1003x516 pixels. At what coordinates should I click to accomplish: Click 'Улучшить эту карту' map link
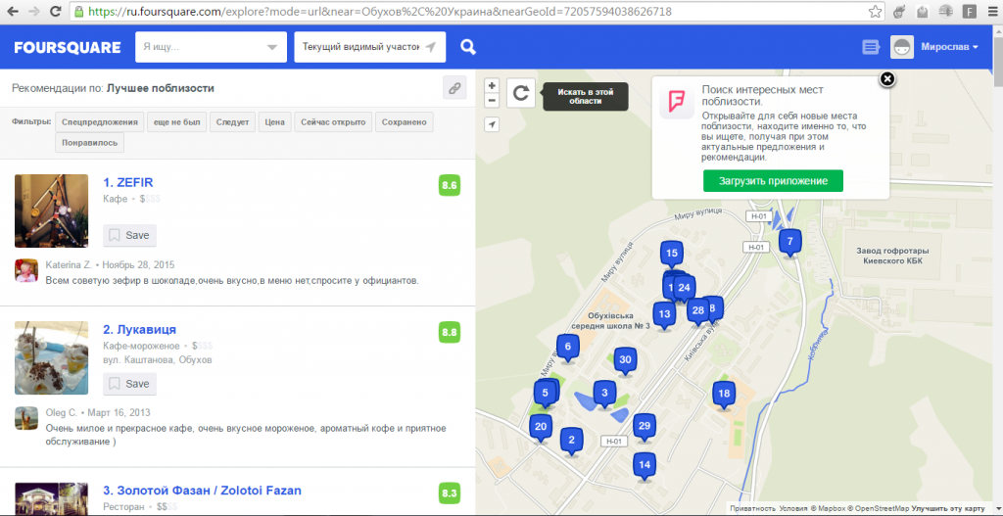tap(949, 508)
